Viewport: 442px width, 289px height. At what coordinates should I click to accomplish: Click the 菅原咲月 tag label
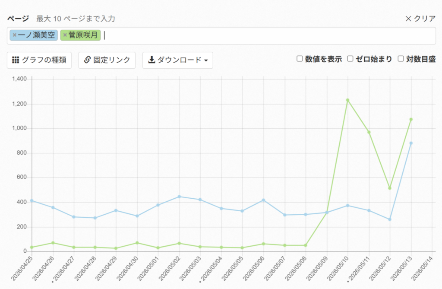(83, 35)
